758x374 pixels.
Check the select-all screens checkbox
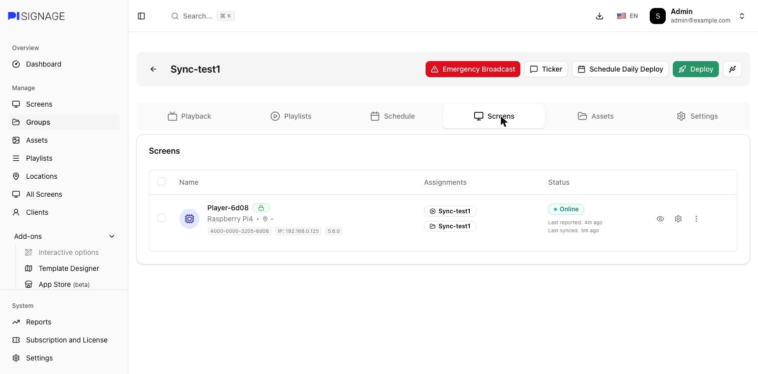point(161,181)
